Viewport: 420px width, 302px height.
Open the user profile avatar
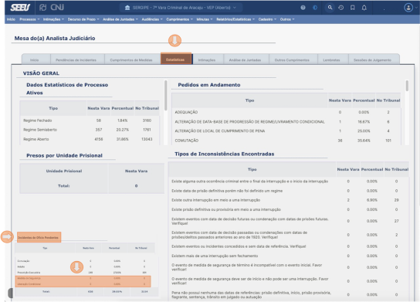(408, 8)
